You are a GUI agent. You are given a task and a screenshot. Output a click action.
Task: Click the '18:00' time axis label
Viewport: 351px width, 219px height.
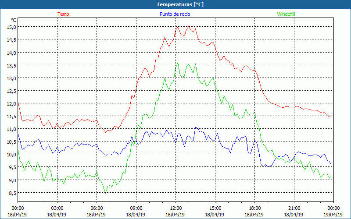(x=255, y=208)
